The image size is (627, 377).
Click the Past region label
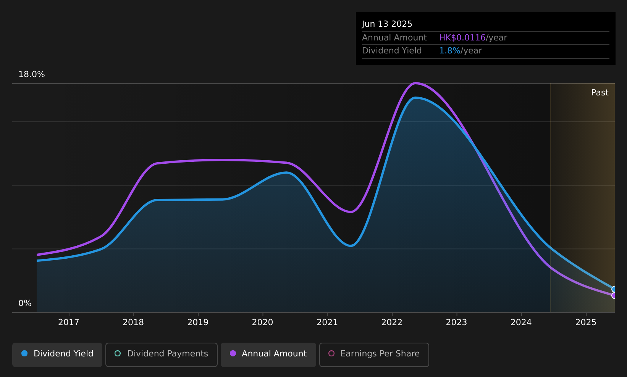pyautogui.click(x=600, y=93)
